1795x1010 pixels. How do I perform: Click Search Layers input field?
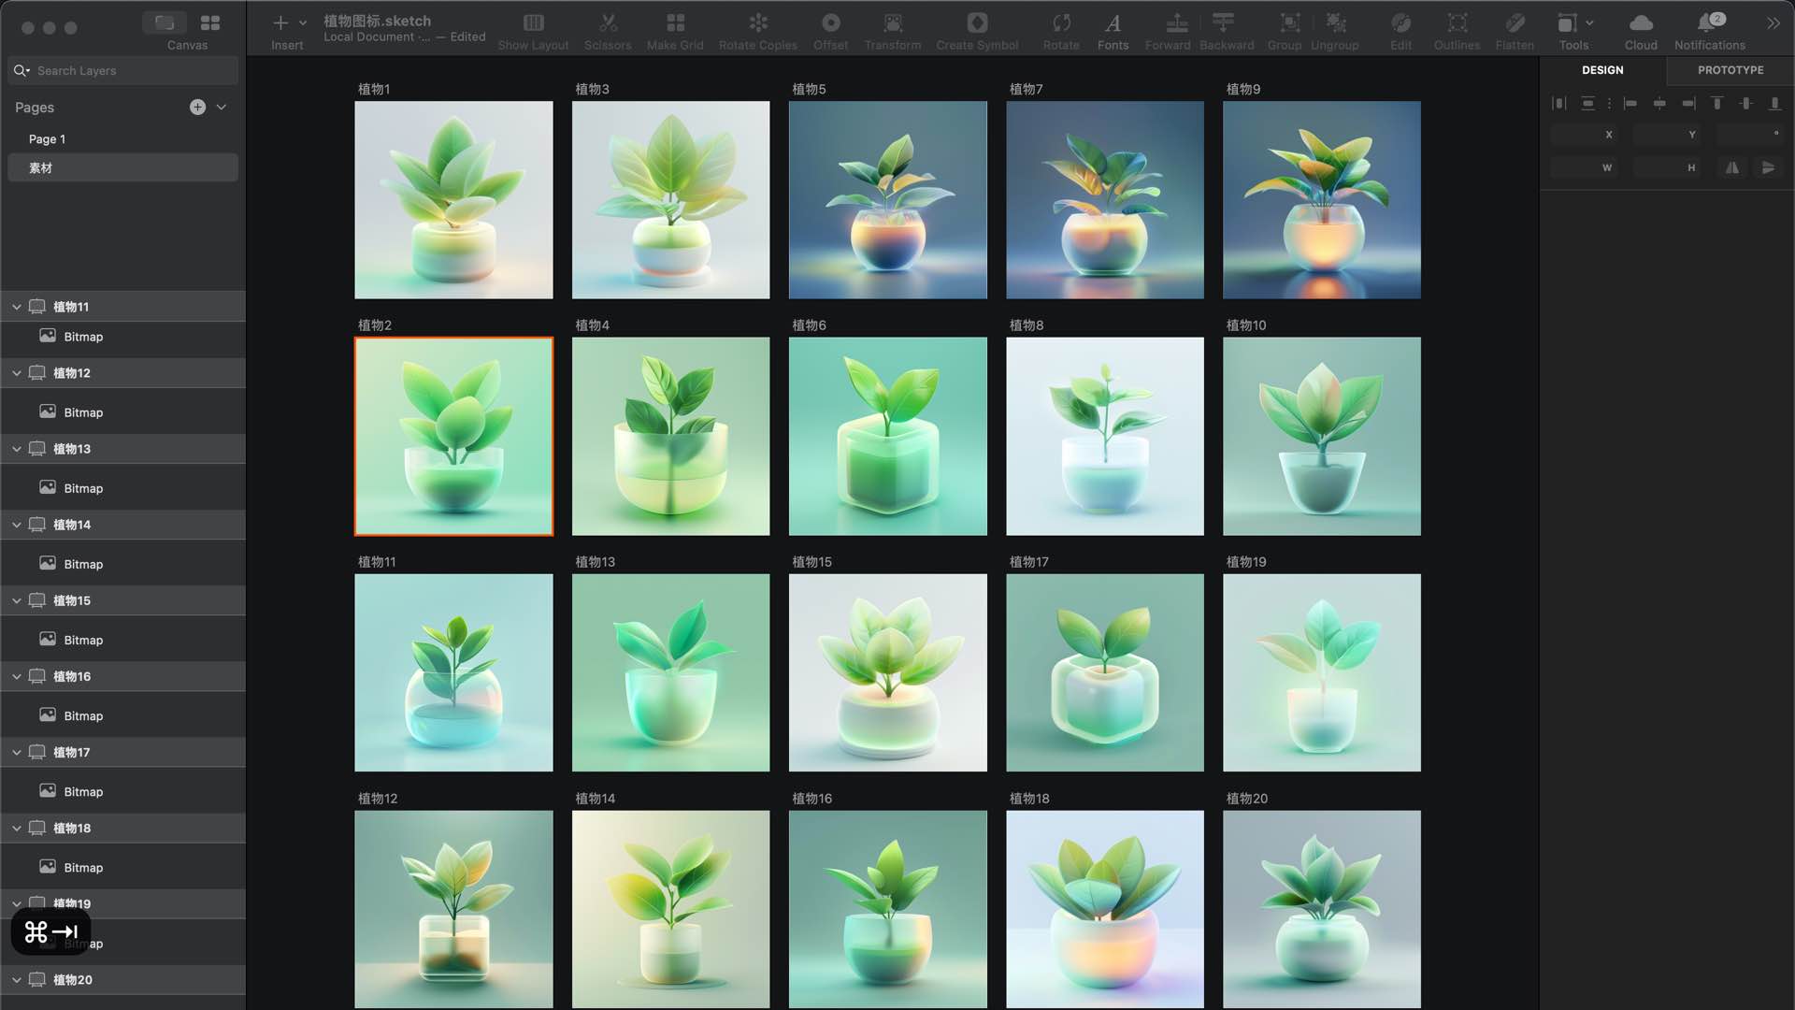coord(123,70)
